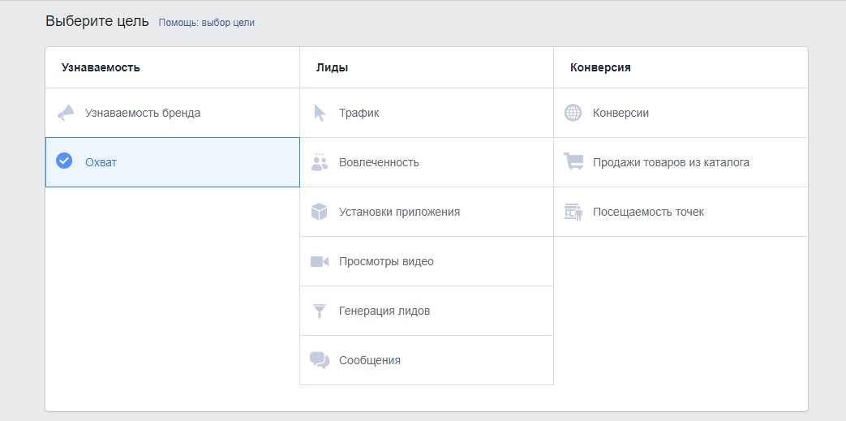This screenshot has height=421, width=846.
Task: Select the Охват objective label
Action: (101, 162)
